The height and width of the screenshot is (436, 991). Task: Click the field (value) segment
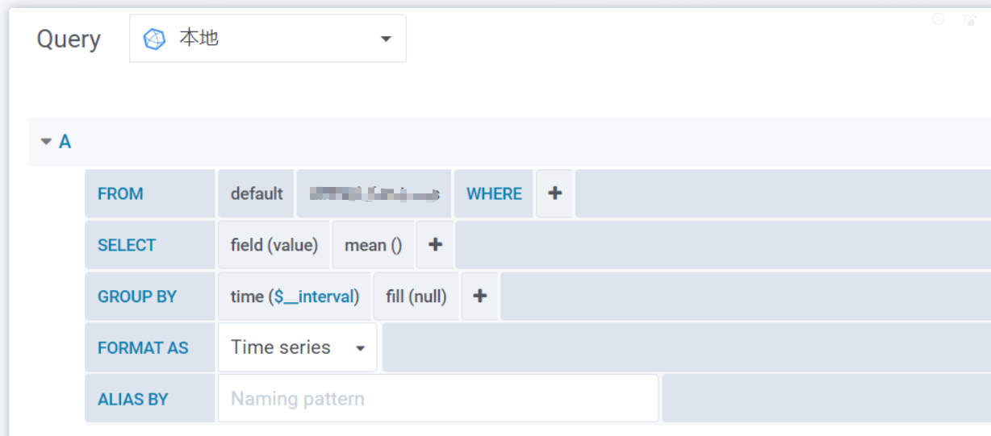[274, 245]
